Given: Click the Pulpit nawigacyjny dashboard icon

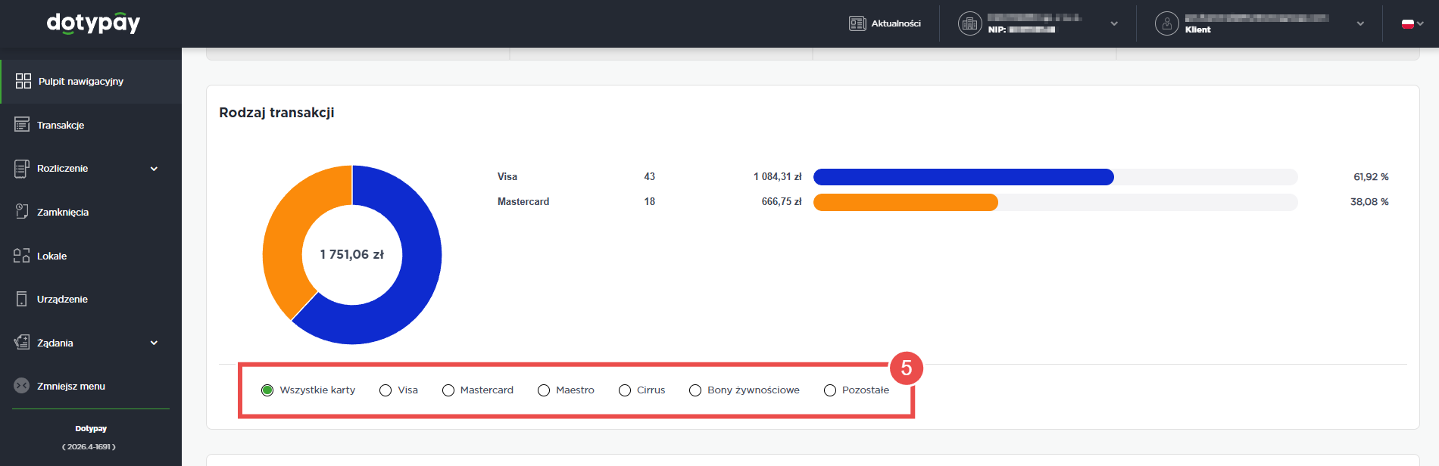Looking at the screenshot, I should click(x=23, y=81).
